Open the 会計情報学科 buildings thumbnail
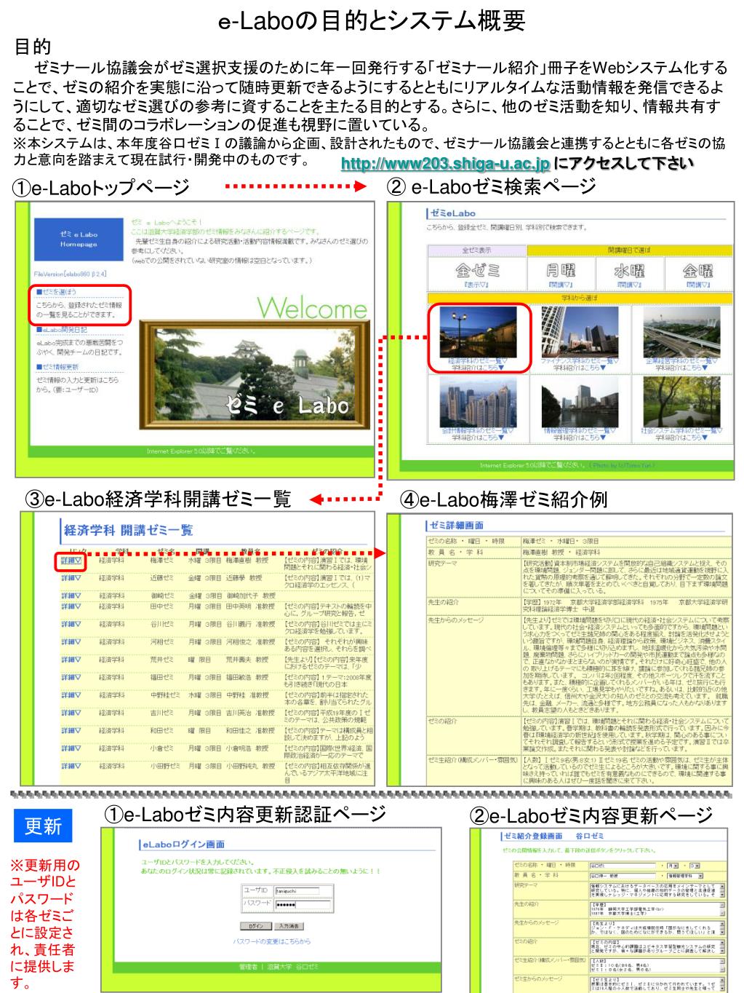 point(477,402)
